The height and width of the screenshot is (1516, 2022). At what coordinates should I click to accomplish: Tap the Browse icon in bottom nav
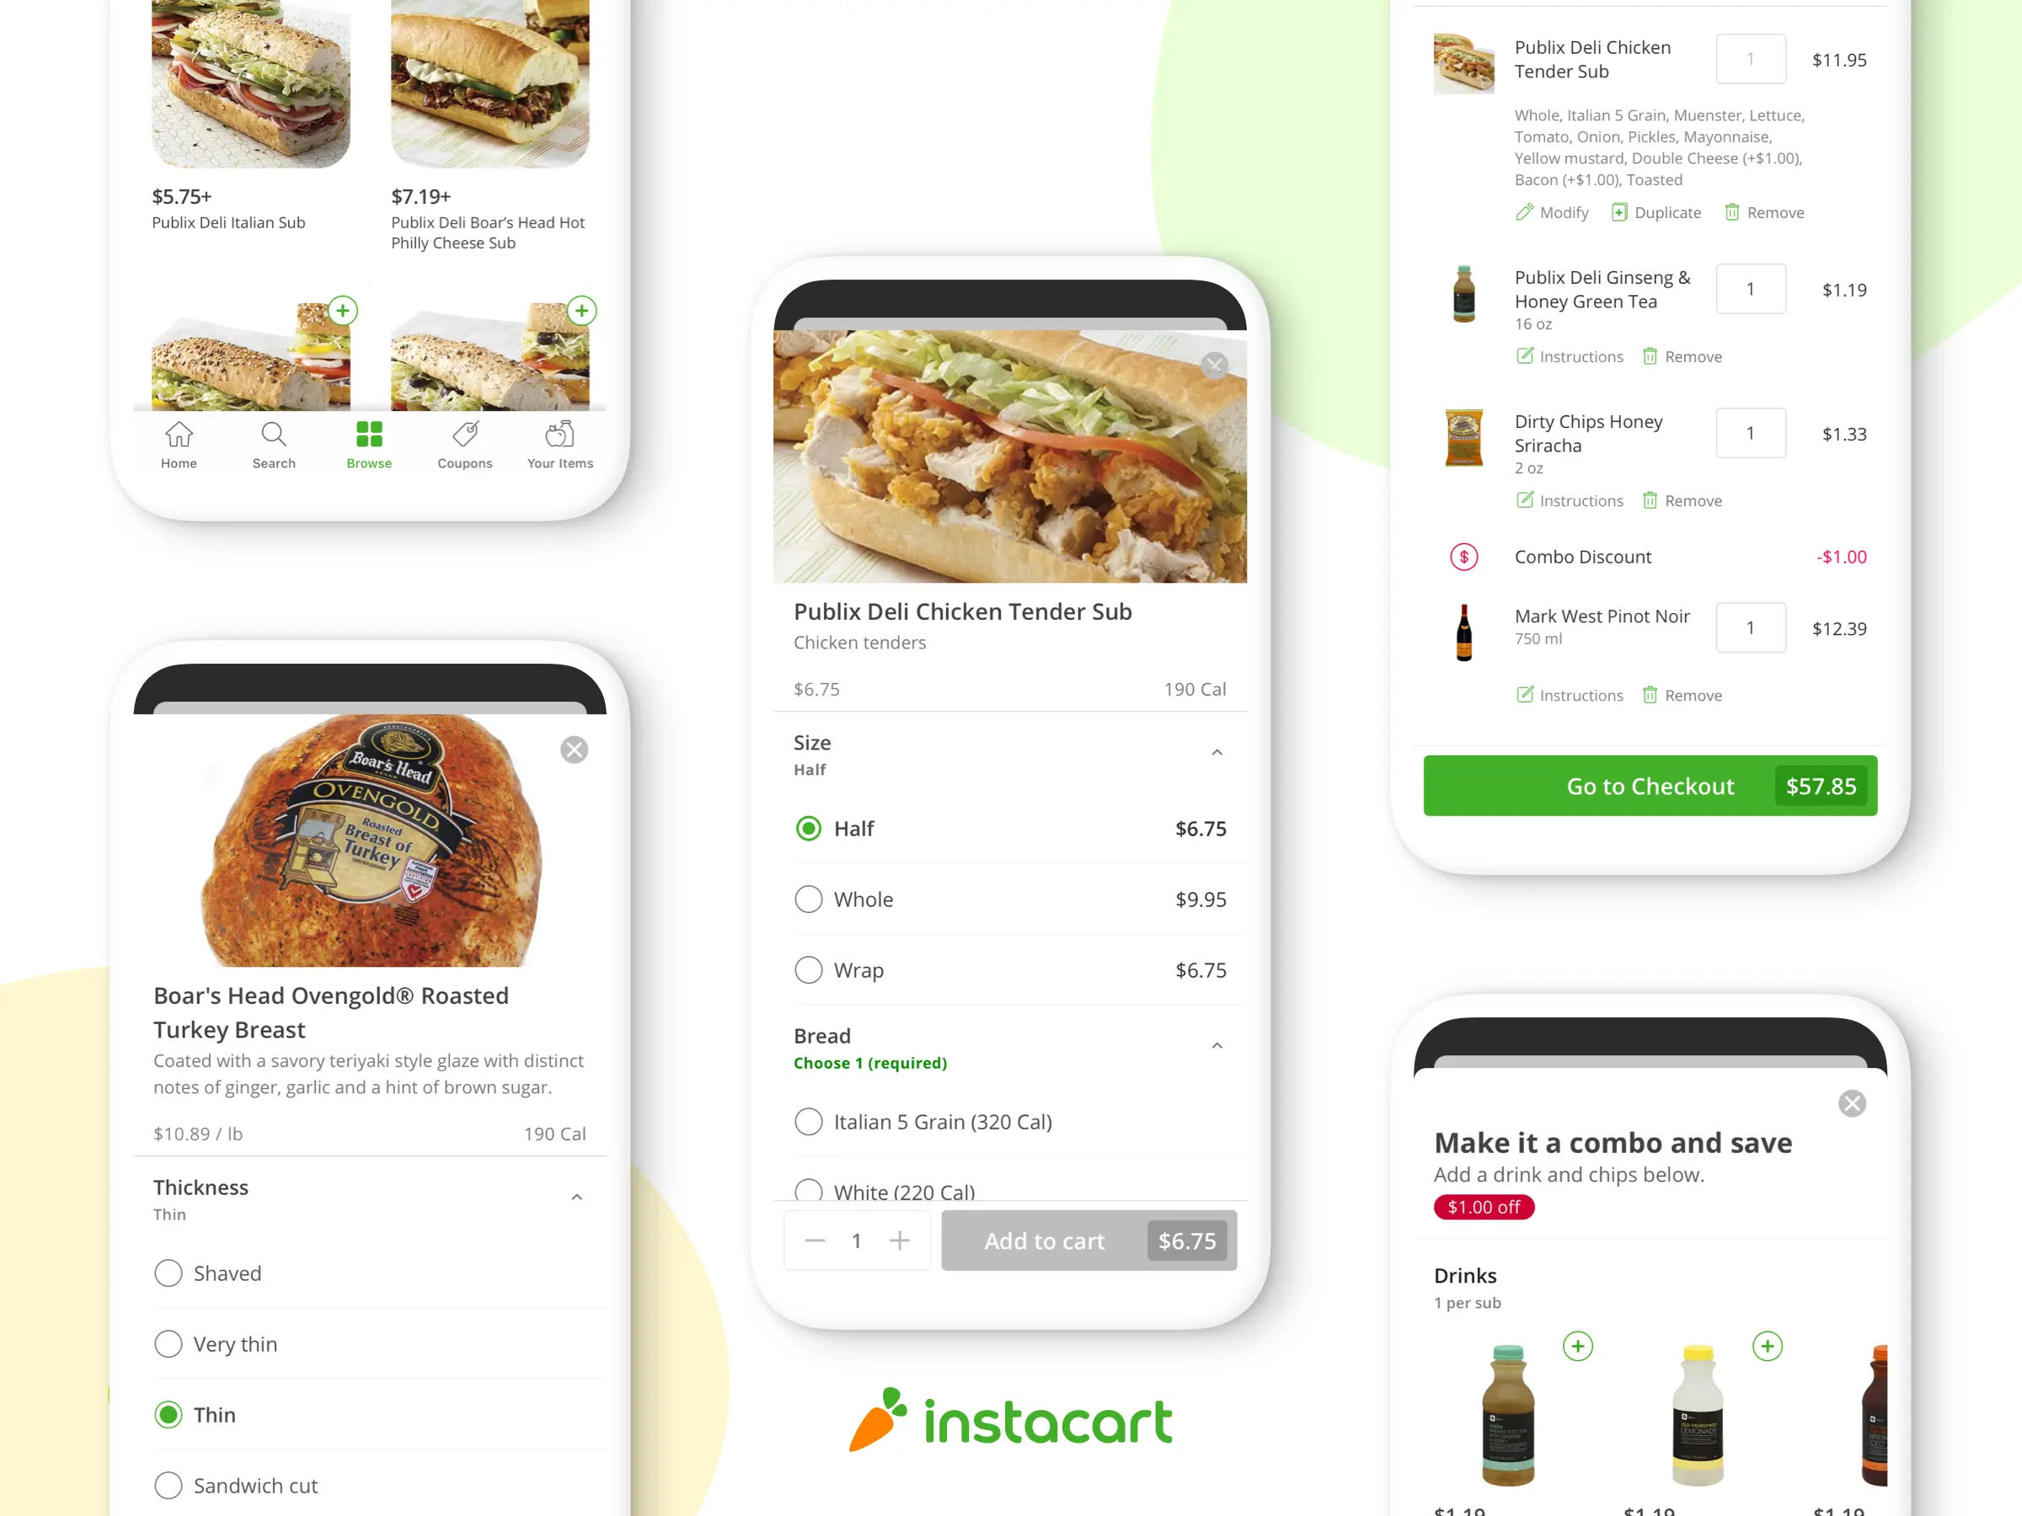(366, 436)
